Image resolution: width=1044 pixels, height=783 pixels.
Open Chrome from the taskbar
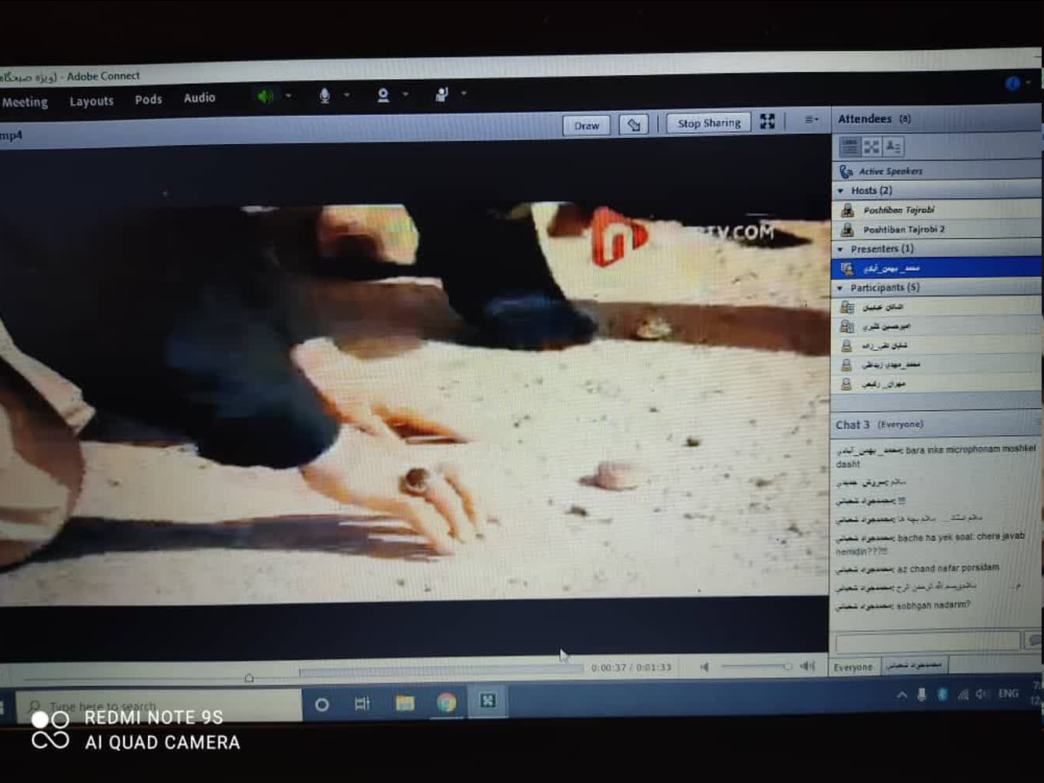click(447, 702)
